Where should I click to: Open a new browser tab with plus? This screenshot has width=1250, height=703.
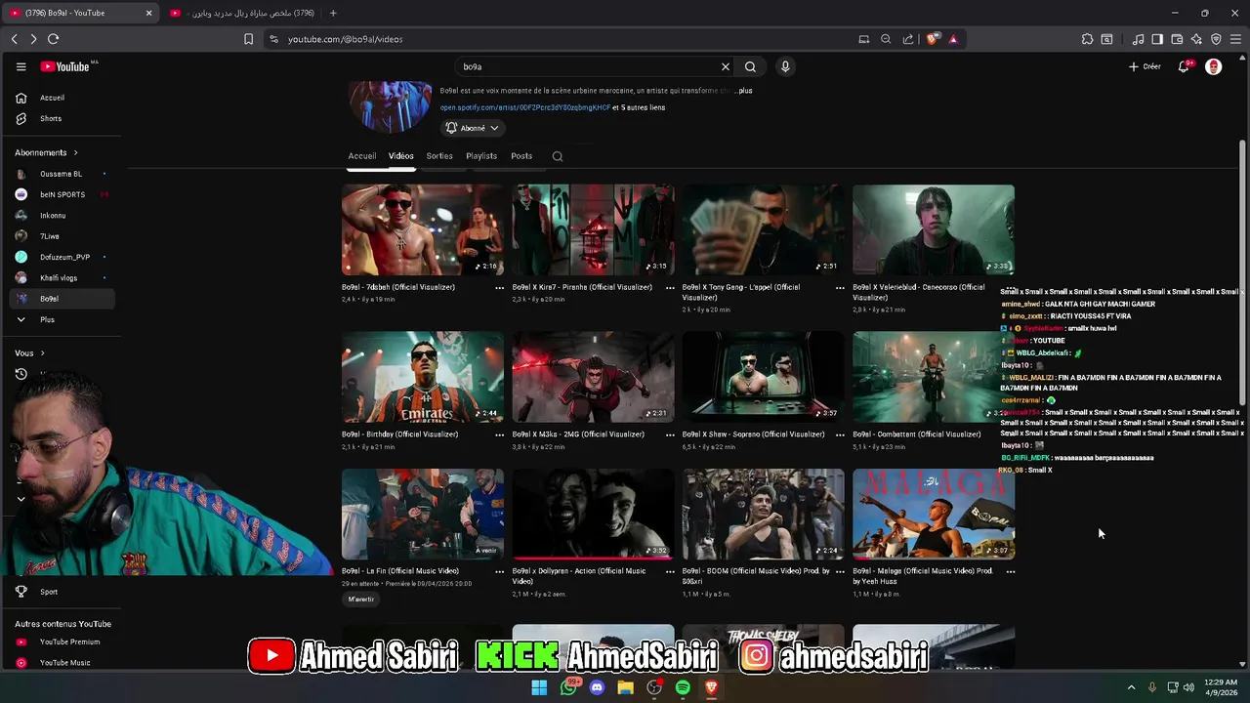333,13
